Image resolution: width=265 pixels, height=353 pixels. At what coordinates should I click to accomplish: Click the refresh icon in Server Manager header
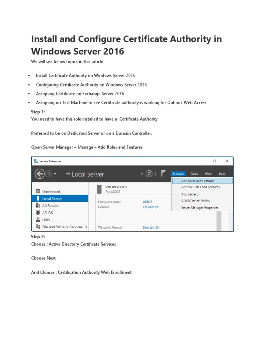149,174
